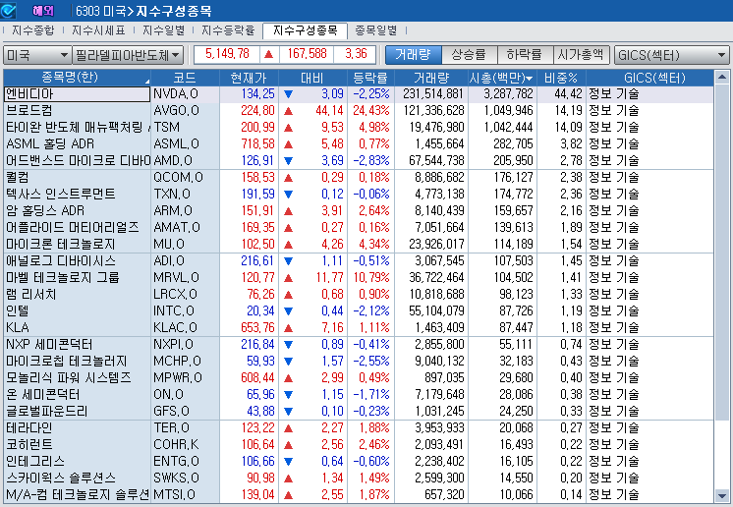
Task: Click the red up arrow in COHR.K row
Action: pos(289,445)
